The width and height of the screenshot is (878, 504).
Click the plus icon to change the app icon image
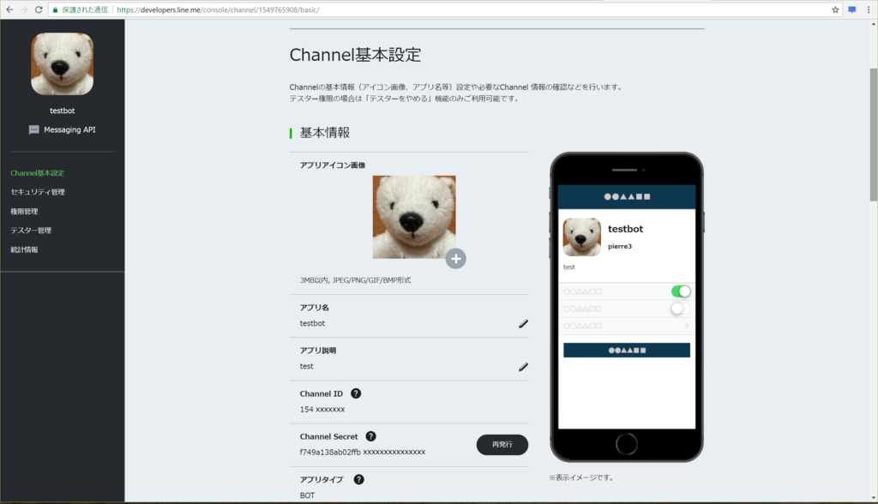[456, 258]
